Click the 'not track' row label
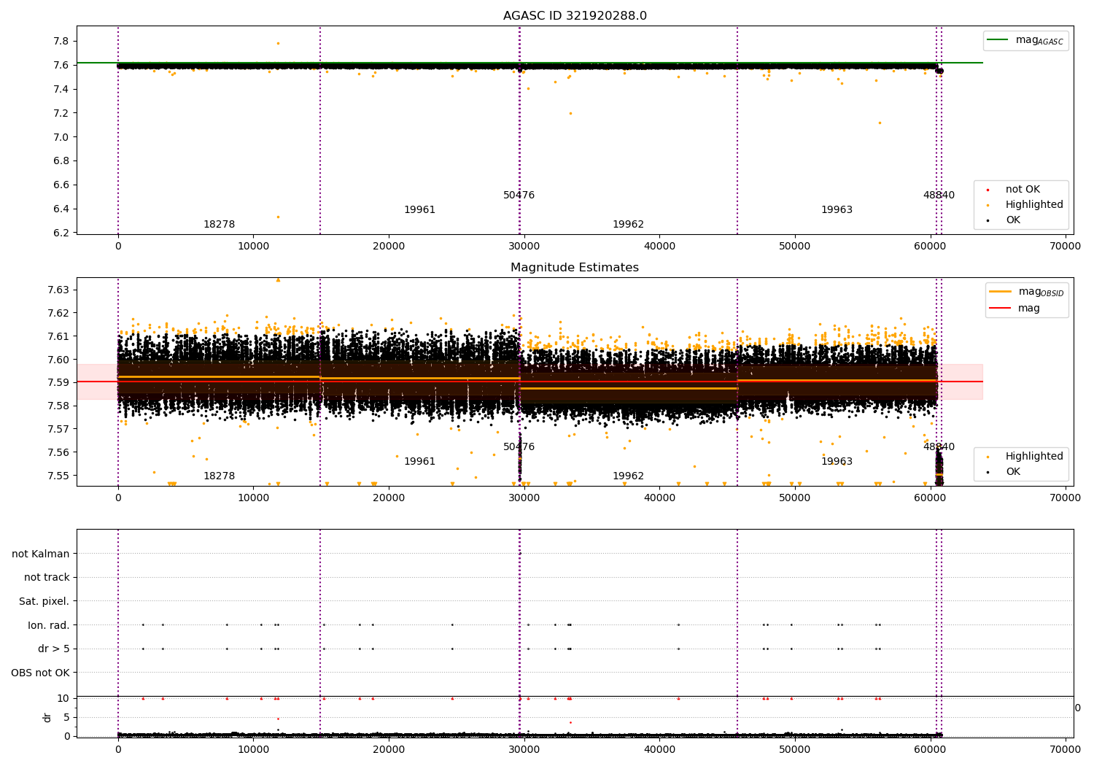Screen dimensions: 1094x766 [47, 578]
